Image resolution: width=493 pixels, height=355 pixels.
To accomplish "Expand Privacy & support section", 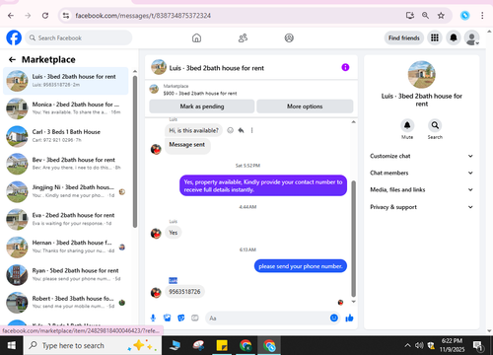I will 421,207.
